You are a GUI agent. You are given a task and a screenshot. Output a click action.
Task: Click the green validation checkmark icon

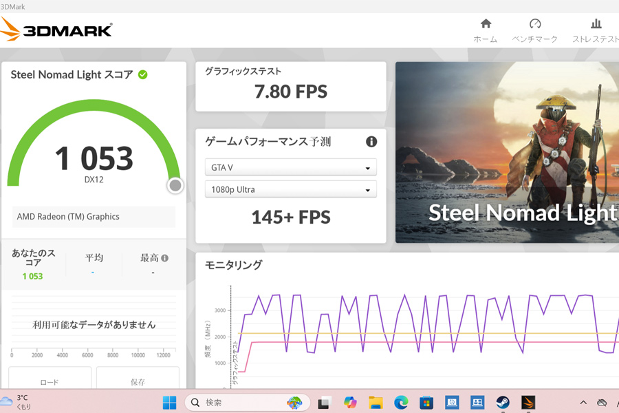[143, 75]
